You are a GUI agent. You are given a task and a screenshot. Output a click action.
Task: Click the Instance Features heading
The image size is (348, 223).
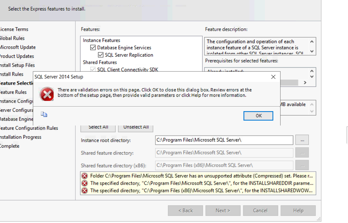[x=101, y=40]
